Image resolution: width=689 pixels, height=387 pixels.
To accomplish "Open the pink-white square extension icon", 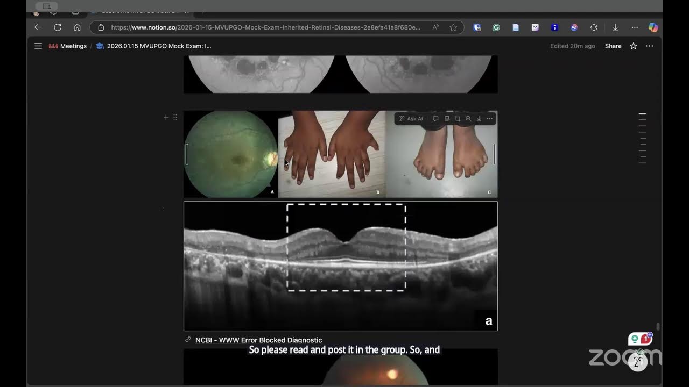I will 535,27.
